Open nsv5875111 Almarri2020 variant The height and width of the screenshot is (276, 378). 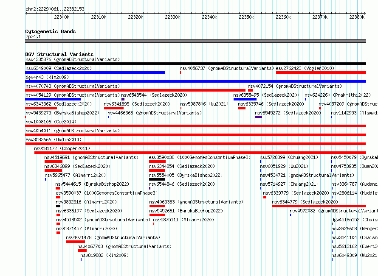point(183,220)
